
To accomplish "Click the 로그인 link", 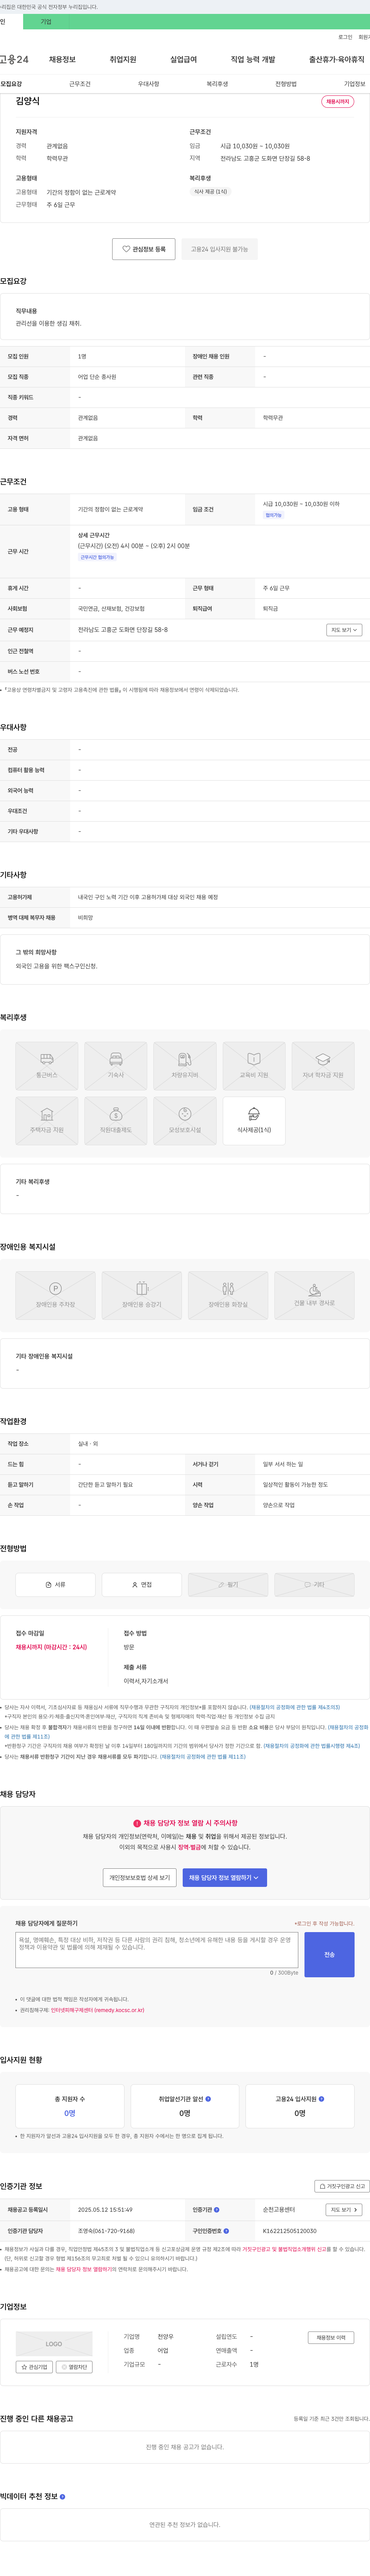I will click(345, 37).
